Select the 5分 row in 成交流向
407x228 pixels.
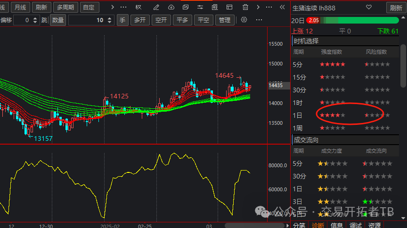(x=345, y=163)
